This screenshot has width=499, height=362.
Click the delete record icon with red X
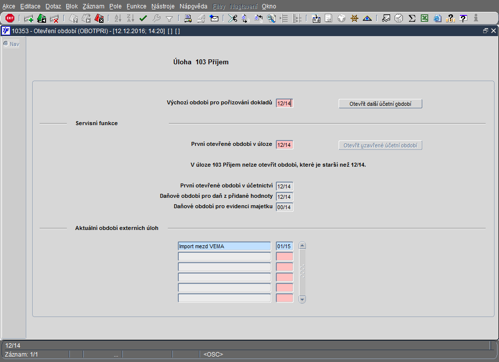click(54, 18)
